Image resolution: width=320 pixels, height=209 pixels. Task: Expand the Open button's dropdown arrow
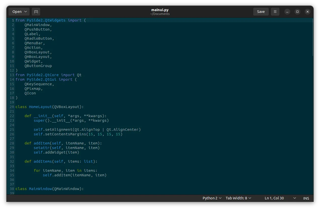click(x=25, y=11)
